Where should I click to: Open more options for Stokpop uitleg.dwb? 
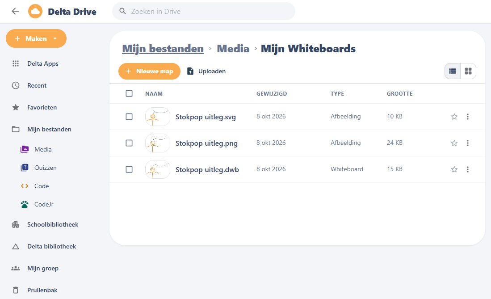click(468, 169)
